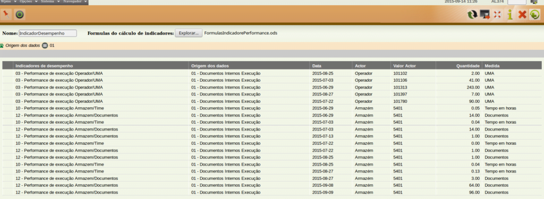This screenshot has width=544, height=199.
Task: Click the monitor export icon
Action: tap(484, 14)
